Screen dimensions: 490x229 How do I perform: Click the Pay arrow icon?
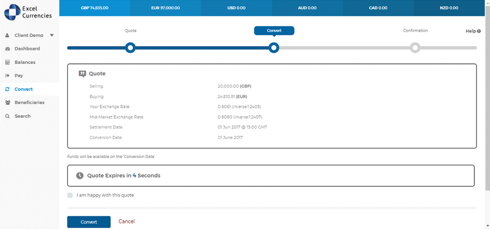coord(7,76)
